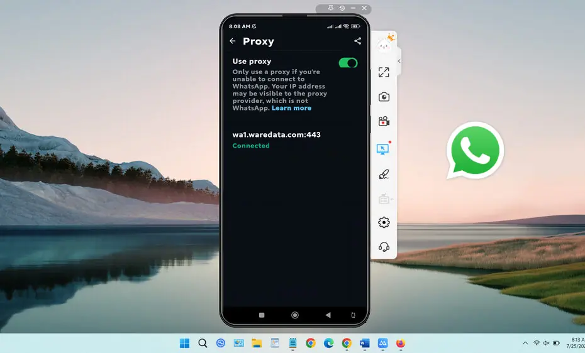The image size is (585, 353).
Task: Tap the Android back triangle button
Action: [x=328, y=315]
